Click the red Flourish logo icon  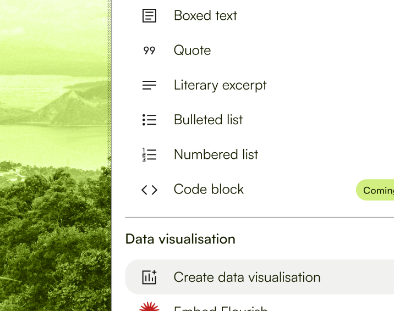149,307
